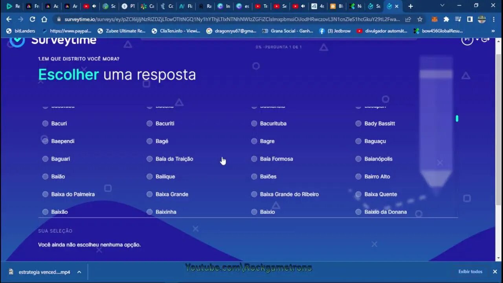Open the Jedbrow Facebook bookmark
This screenshot has width=503, height=283.
[335, 31]
